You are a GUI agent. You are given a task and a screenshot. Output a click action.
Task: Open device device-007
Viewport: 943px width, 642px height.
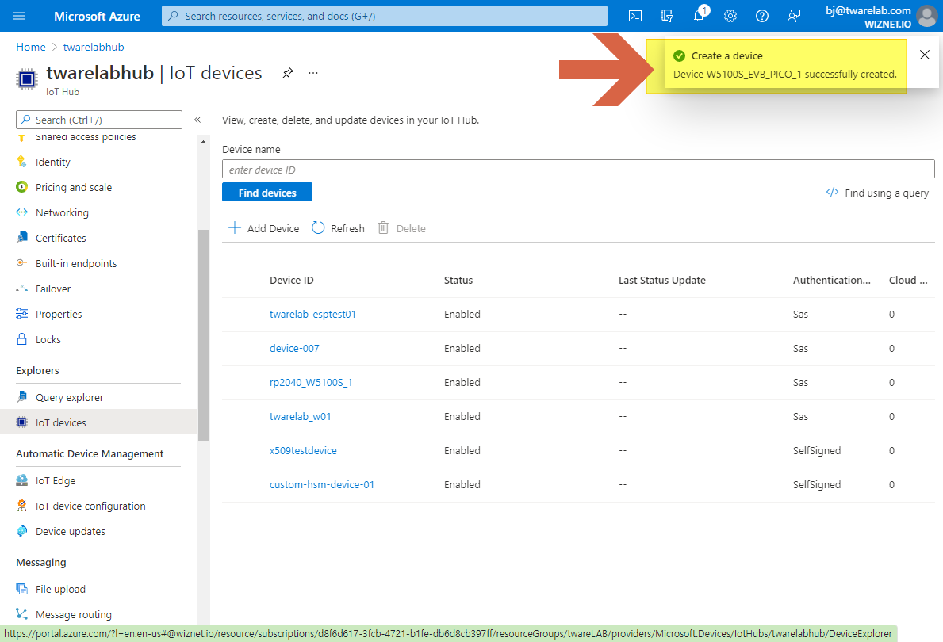tap(294, 349)
